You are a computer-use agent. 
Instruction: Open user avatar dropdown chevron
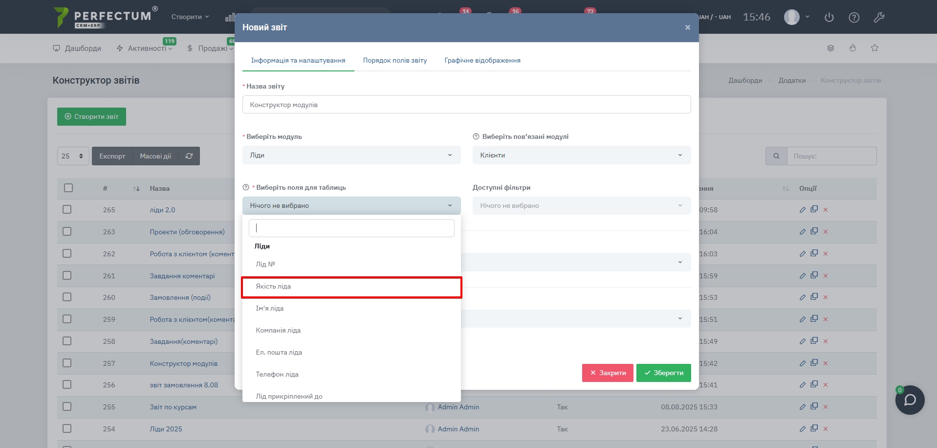(x=807, y=17)
